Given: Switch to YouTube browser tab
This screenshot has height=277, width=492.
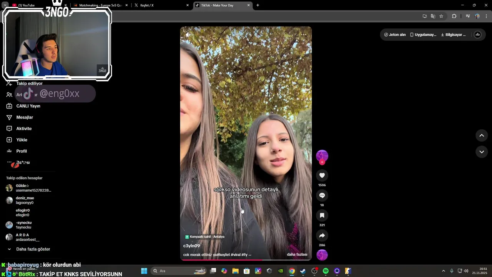Looking at the screenshot, I should point(39,5).
